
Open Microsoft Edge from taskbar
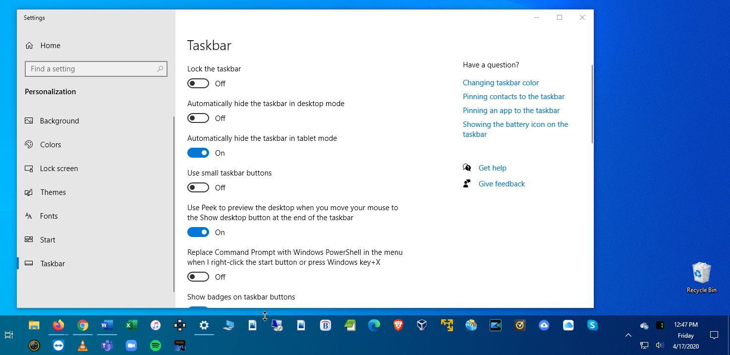pos(374,325)
